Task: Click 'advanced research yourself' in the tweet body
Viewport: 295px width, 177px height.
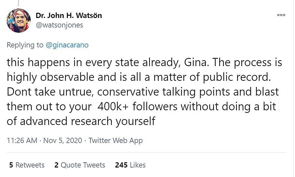Action: tap(88, 121)
